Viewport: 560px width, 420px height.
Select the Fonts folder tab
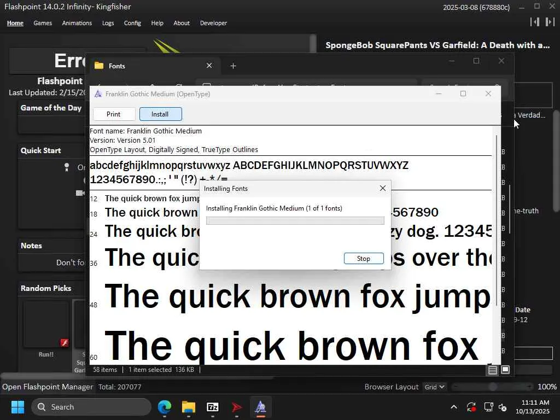pyautogui.click(x=153, y=66)
